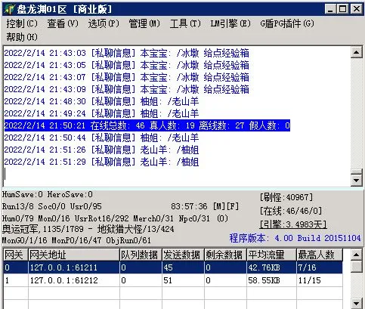
Task: Select the 21:51:26 老山羊 log entry
Action: click(x=101, y=150)
